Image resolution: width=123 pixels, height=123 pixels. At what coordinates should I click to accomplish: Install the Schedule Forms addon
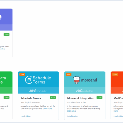[x=26, y=116]
